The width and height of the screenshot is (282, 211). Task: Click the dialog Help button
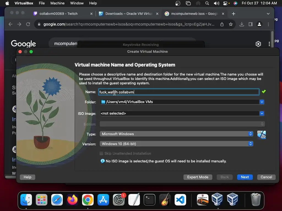(27, 177)
